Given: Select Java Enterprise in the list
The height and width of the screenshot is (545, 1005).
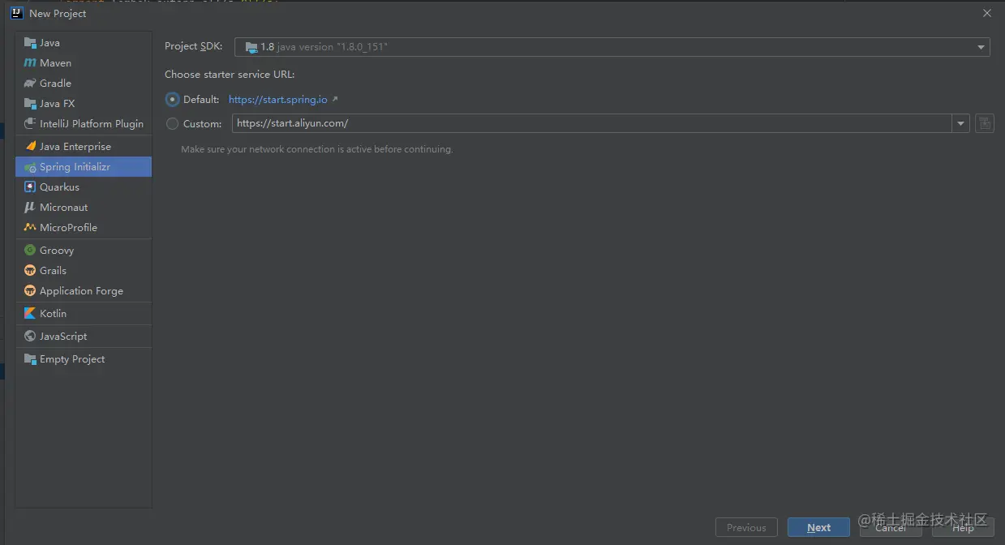Looking at the screenshot, I should tap(84, 147).
